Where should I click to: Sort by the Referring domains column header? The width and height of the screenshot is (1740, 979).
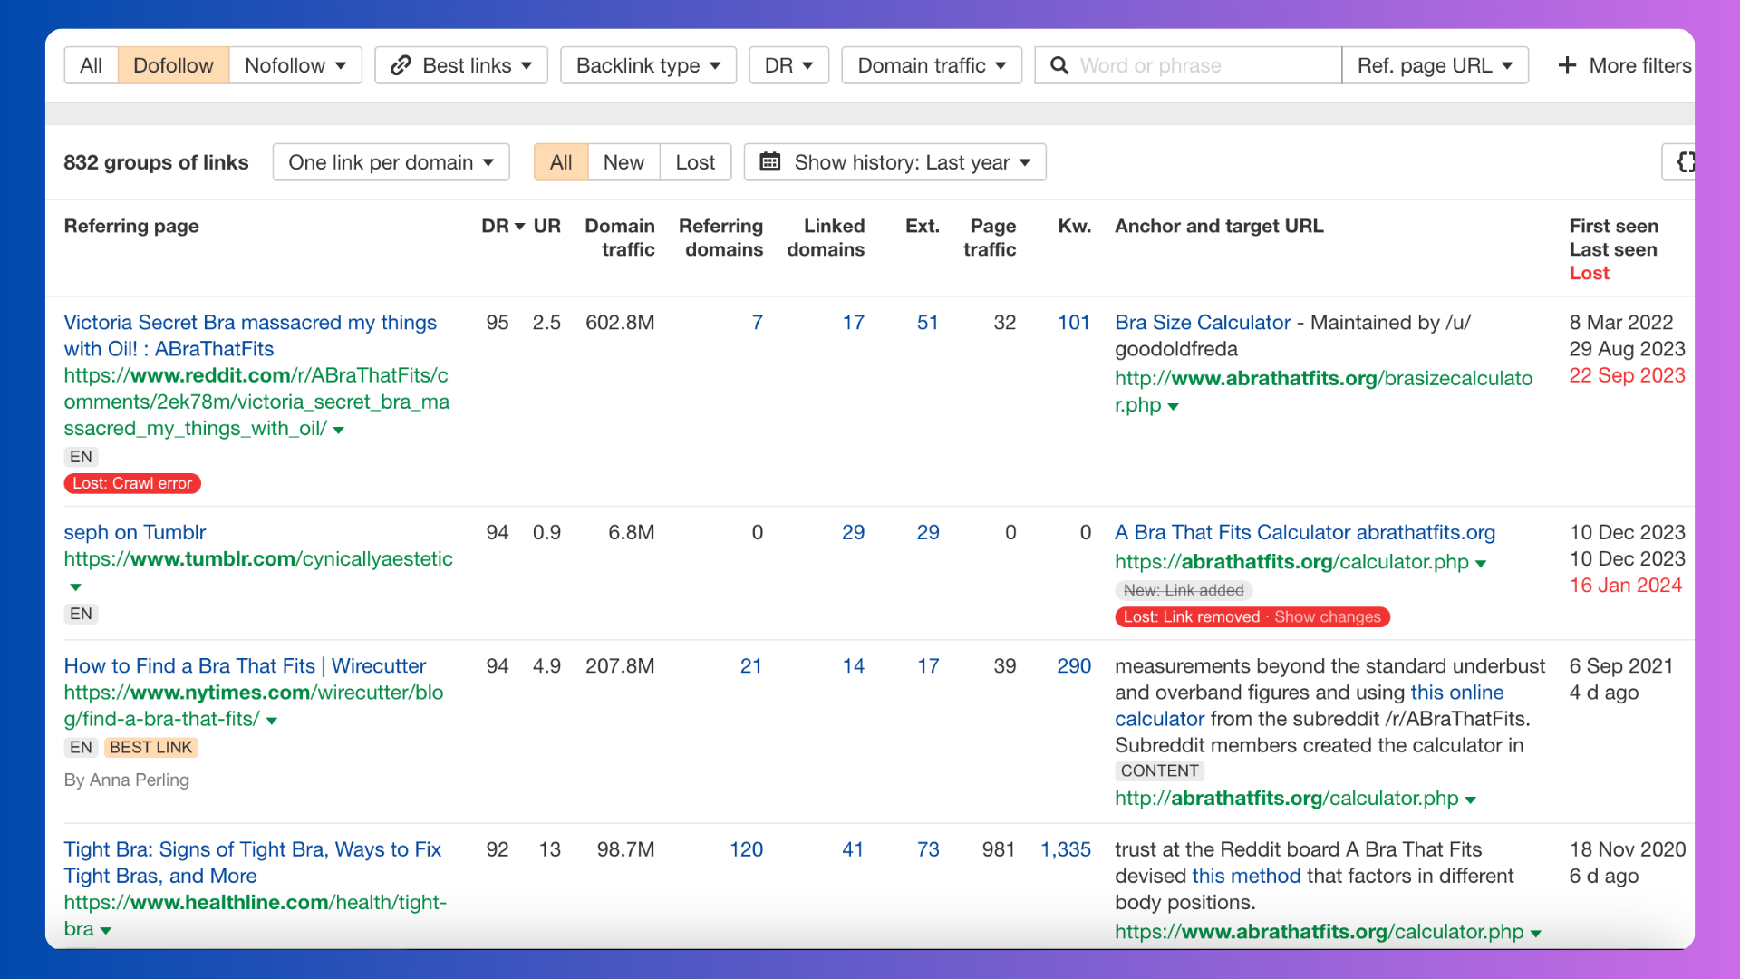721,237
